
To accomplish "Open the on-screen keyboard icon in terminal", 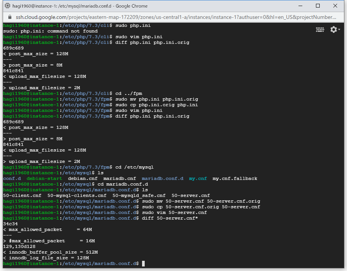I will [x=320, y=29].
